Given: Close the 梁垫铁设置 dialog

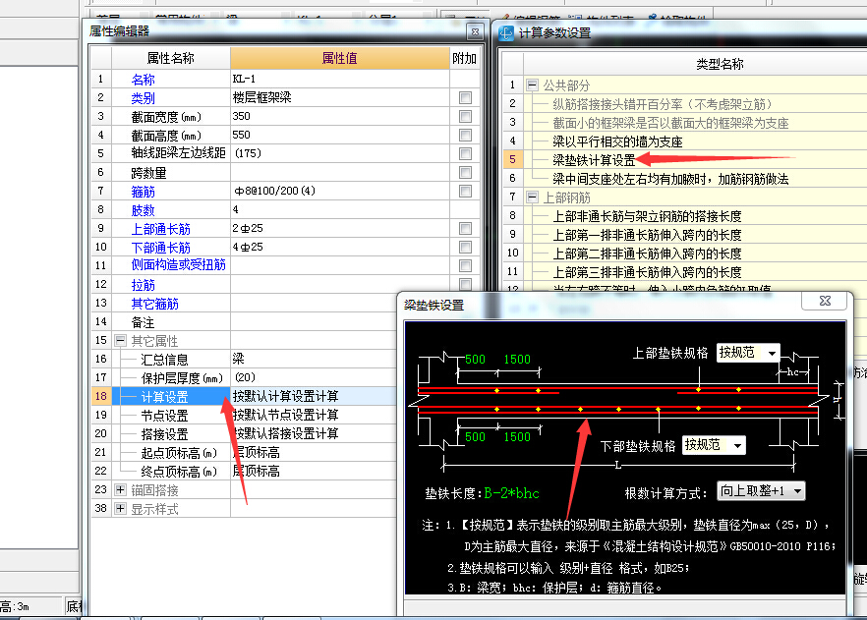Looking at the screenshot, I should click(x=825, y=301).
